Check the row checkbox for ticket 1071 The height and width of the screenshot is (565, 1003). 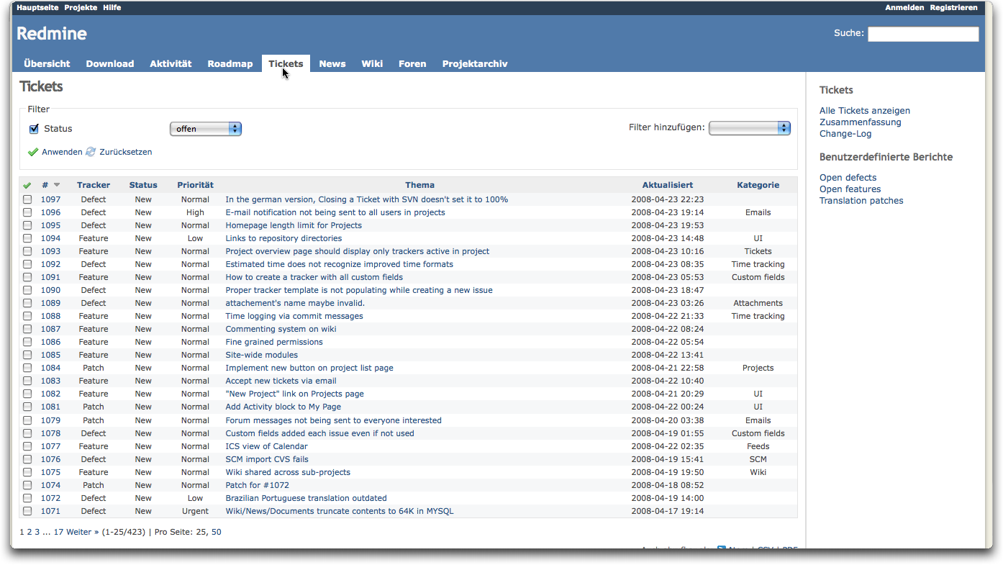click(x=27, y=511)
